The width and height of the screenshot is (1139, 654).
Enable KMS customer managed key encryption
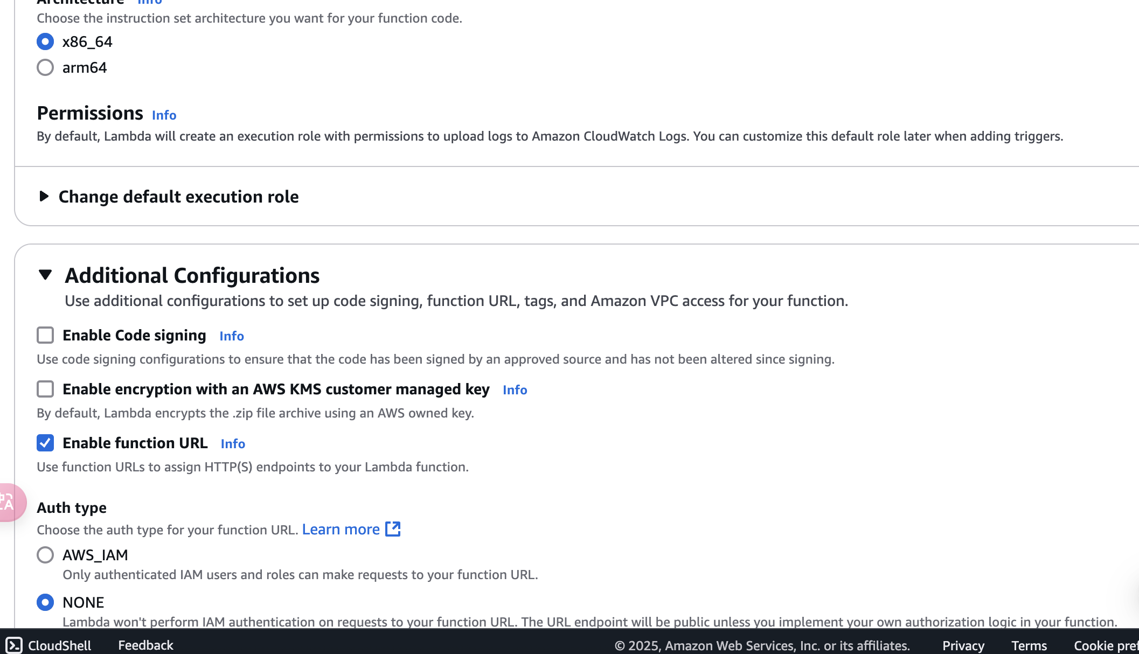(45, 389)
